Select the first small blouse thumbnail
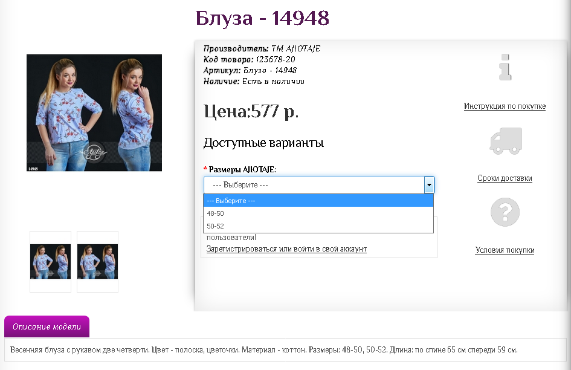This screenshot has height=370, width=571. tap(50, 262)
